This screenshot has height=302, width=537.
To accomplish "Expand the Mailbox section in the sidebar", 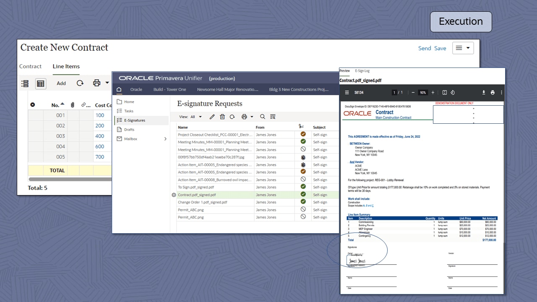I will coord(165,138).
